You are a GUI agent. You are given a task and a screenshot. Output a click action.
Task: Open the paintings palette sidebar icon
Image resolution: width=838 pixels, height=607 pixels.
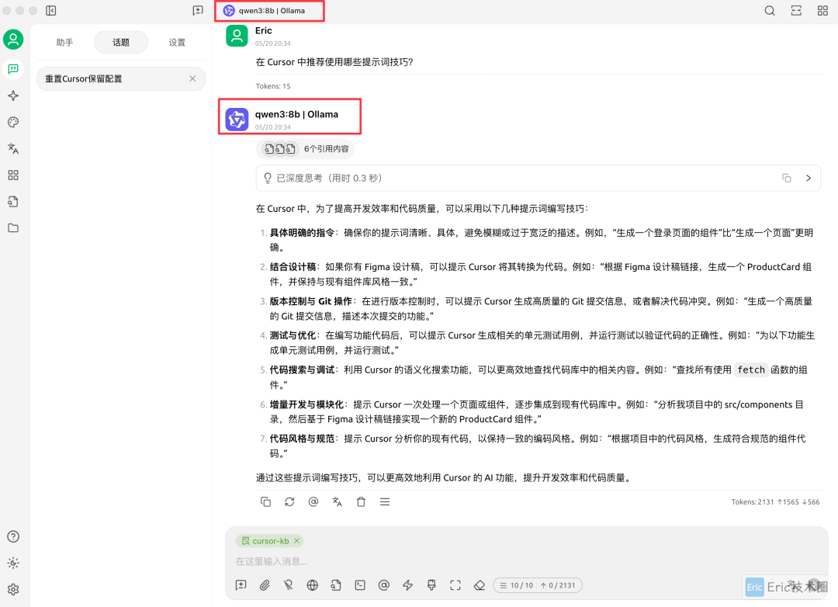click(x=13, y=122)
